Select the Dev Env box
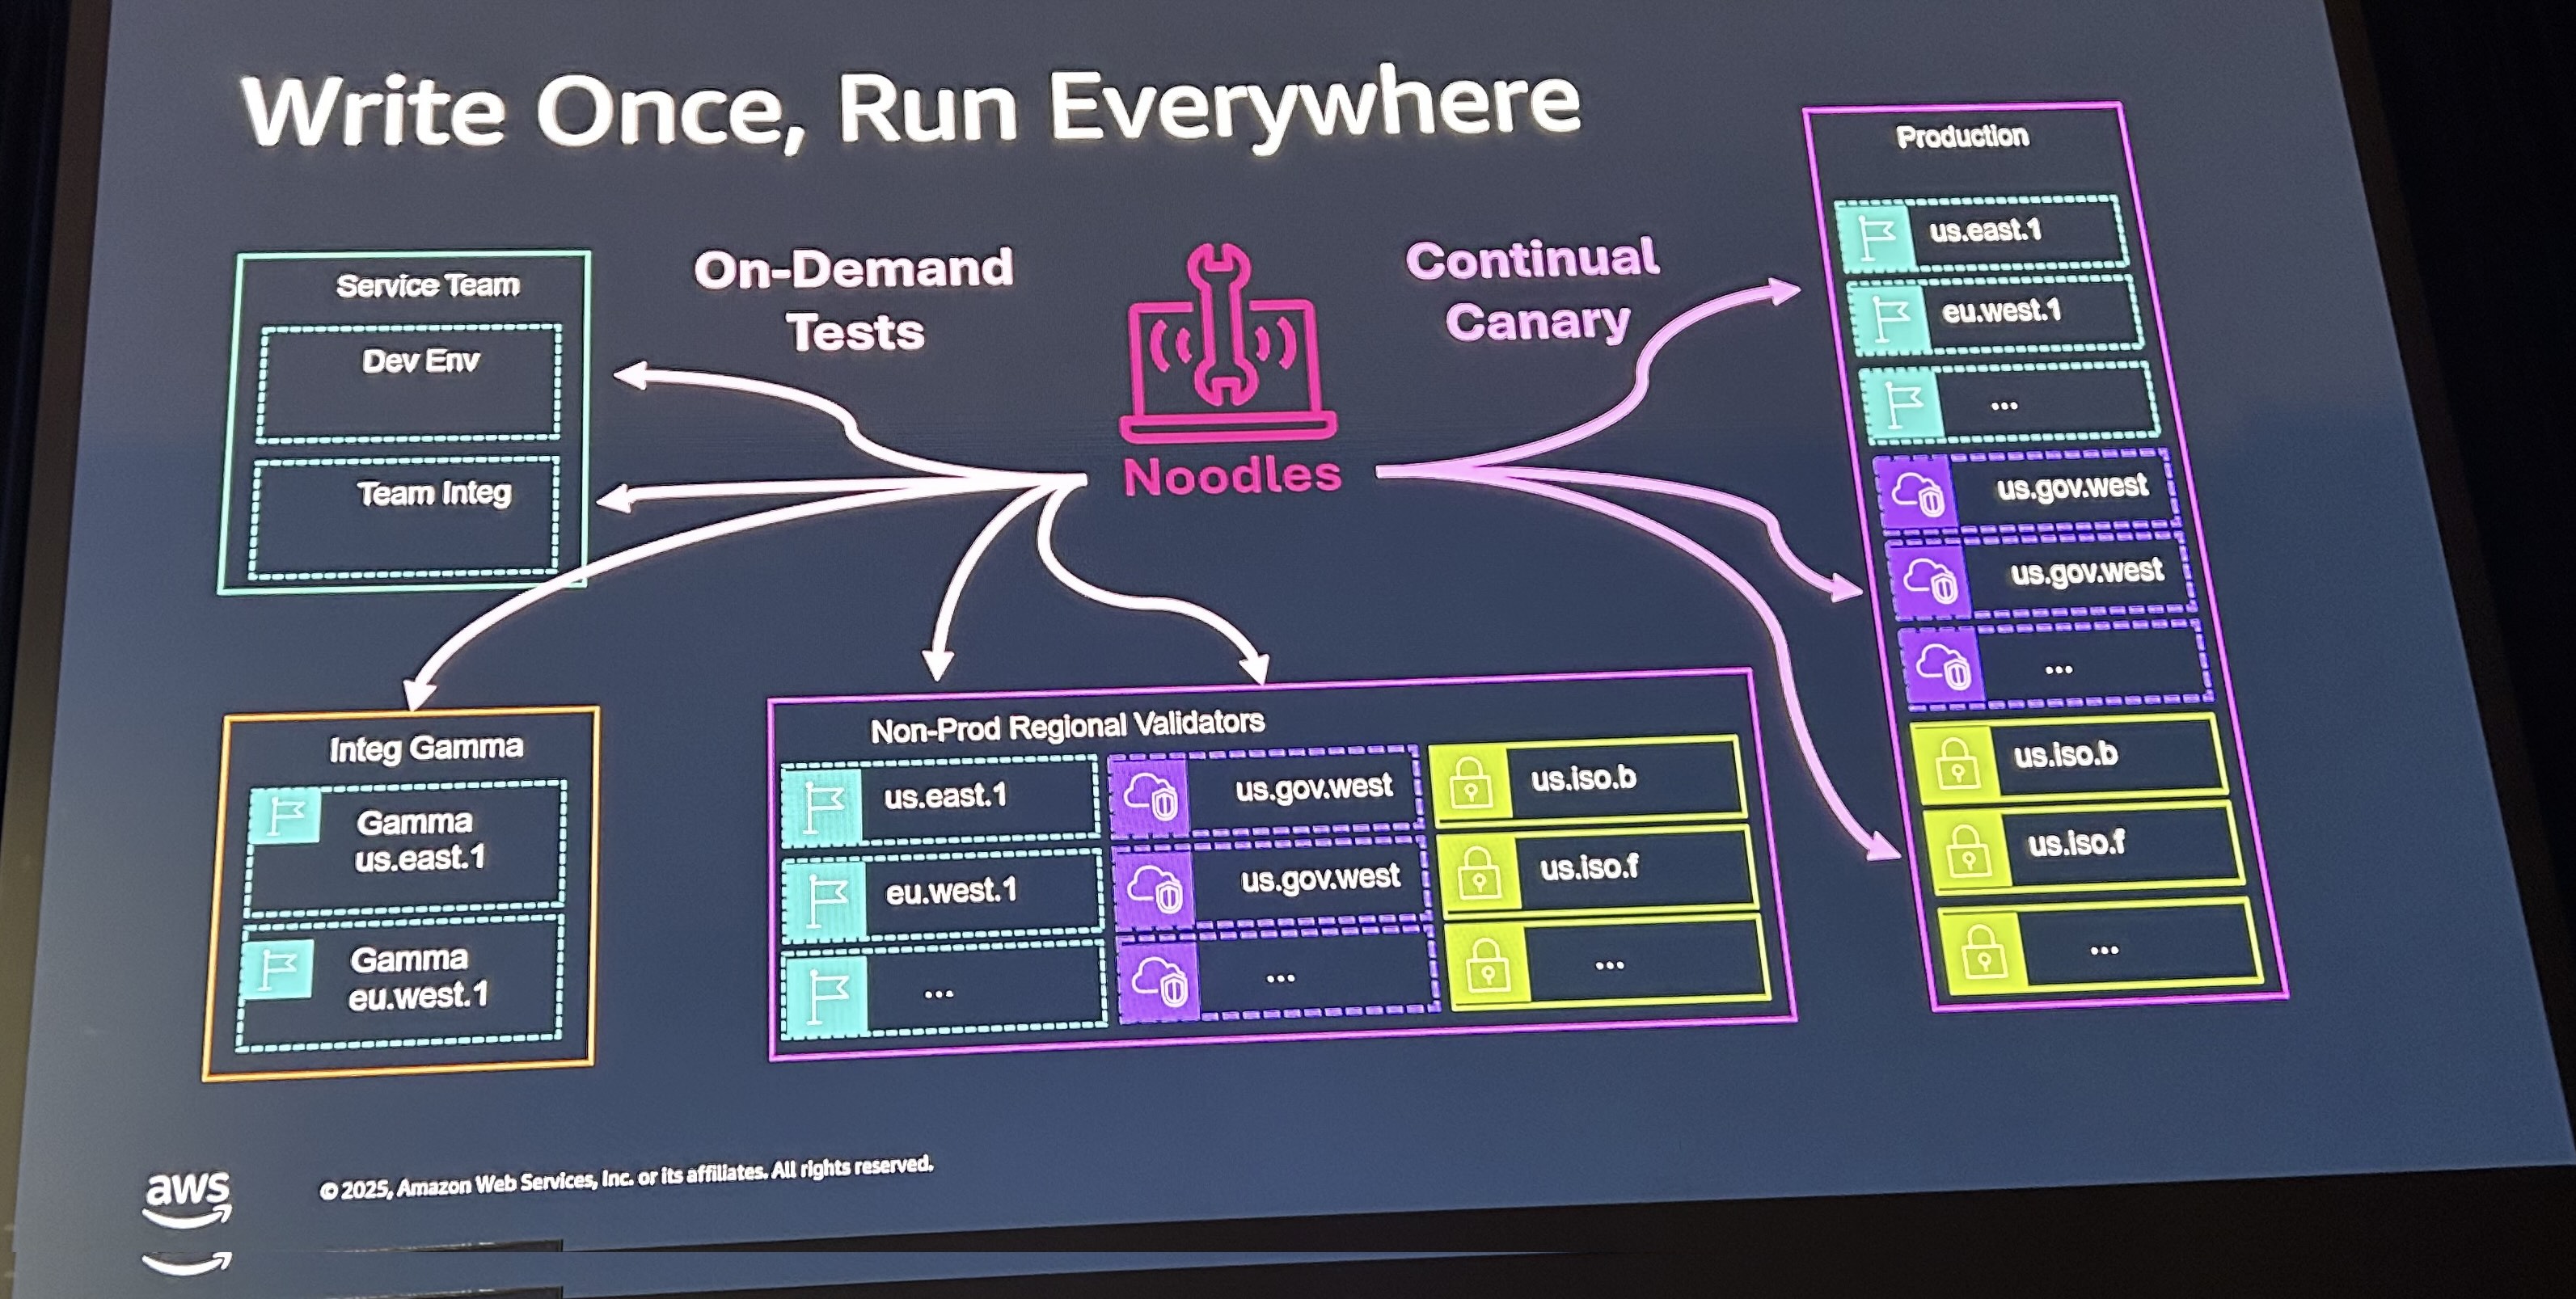 [x=409, y=383]
